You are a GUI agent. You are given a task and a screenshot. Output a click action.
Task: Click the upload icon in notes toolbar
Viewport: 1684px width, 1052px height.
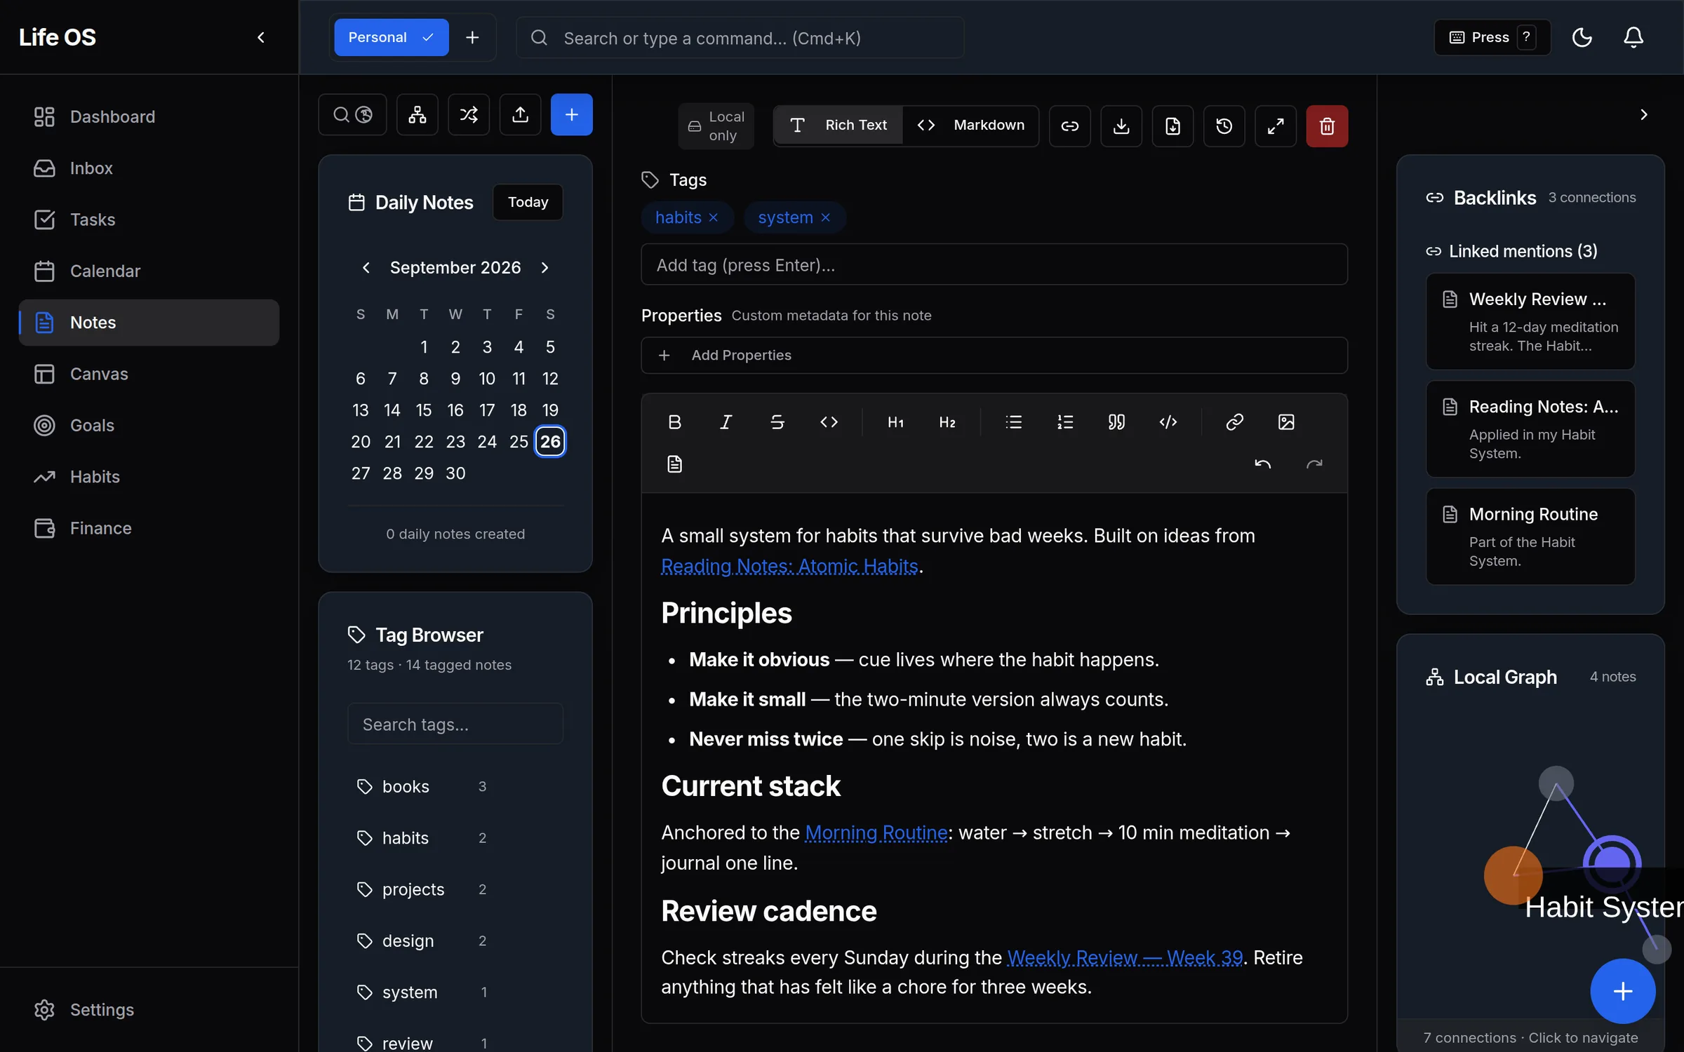pos(520,114)
